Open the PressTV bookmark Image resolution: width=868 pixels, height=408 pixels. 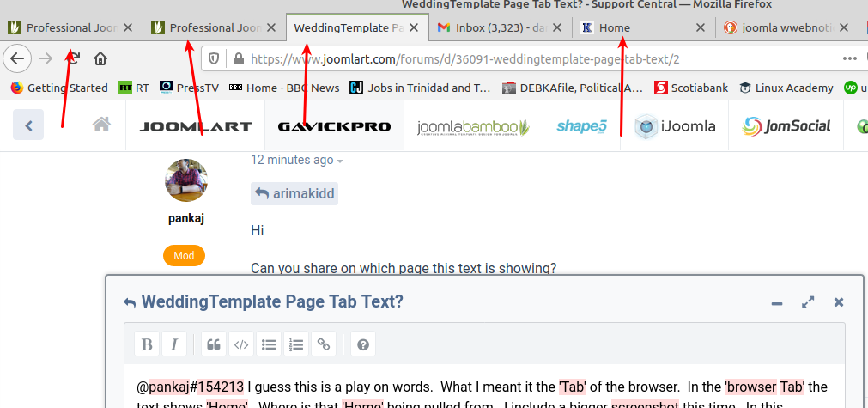[189, 88]
